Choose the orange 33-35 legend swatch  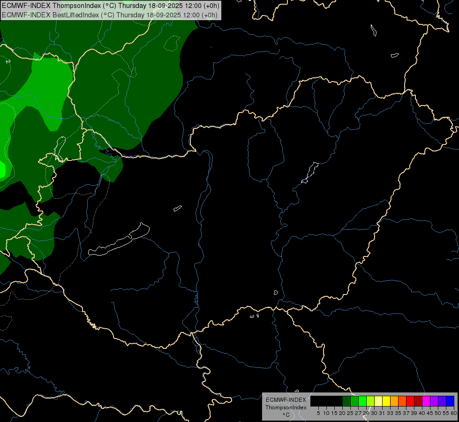point(394,401)
